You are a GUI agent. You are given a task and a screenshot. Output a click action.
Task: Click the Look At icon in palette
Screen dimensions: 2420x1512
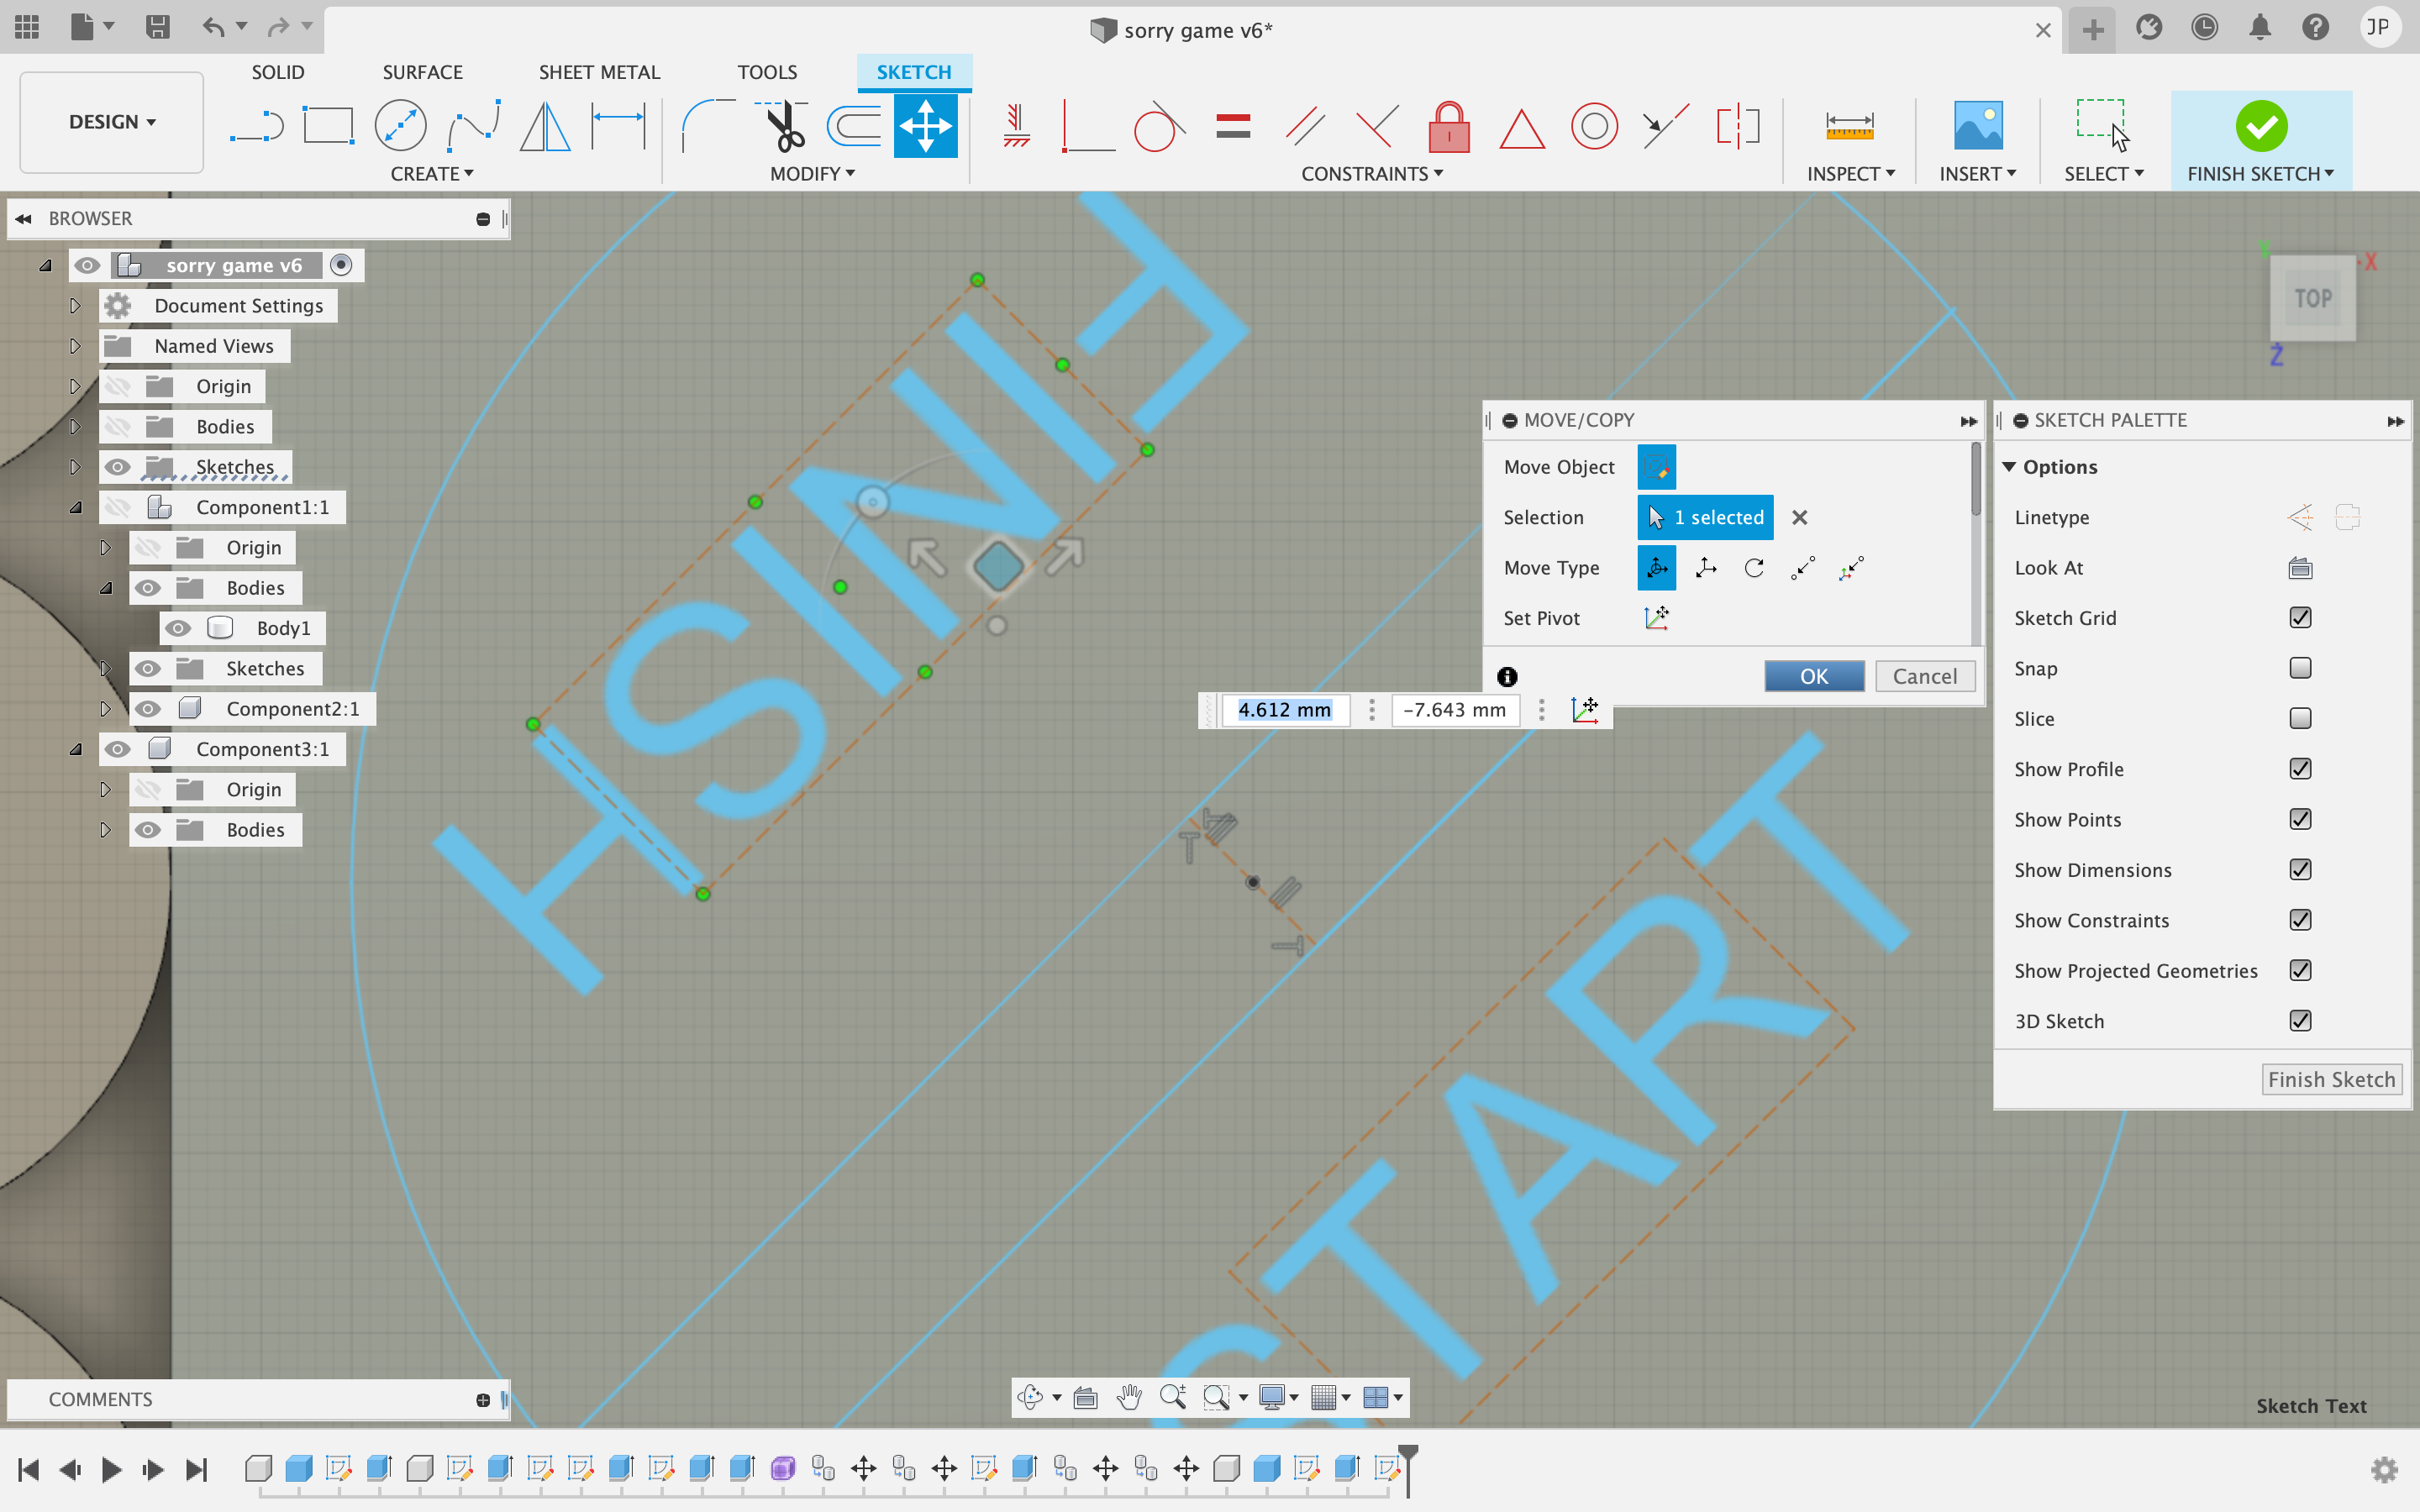tap(2300, 568)
